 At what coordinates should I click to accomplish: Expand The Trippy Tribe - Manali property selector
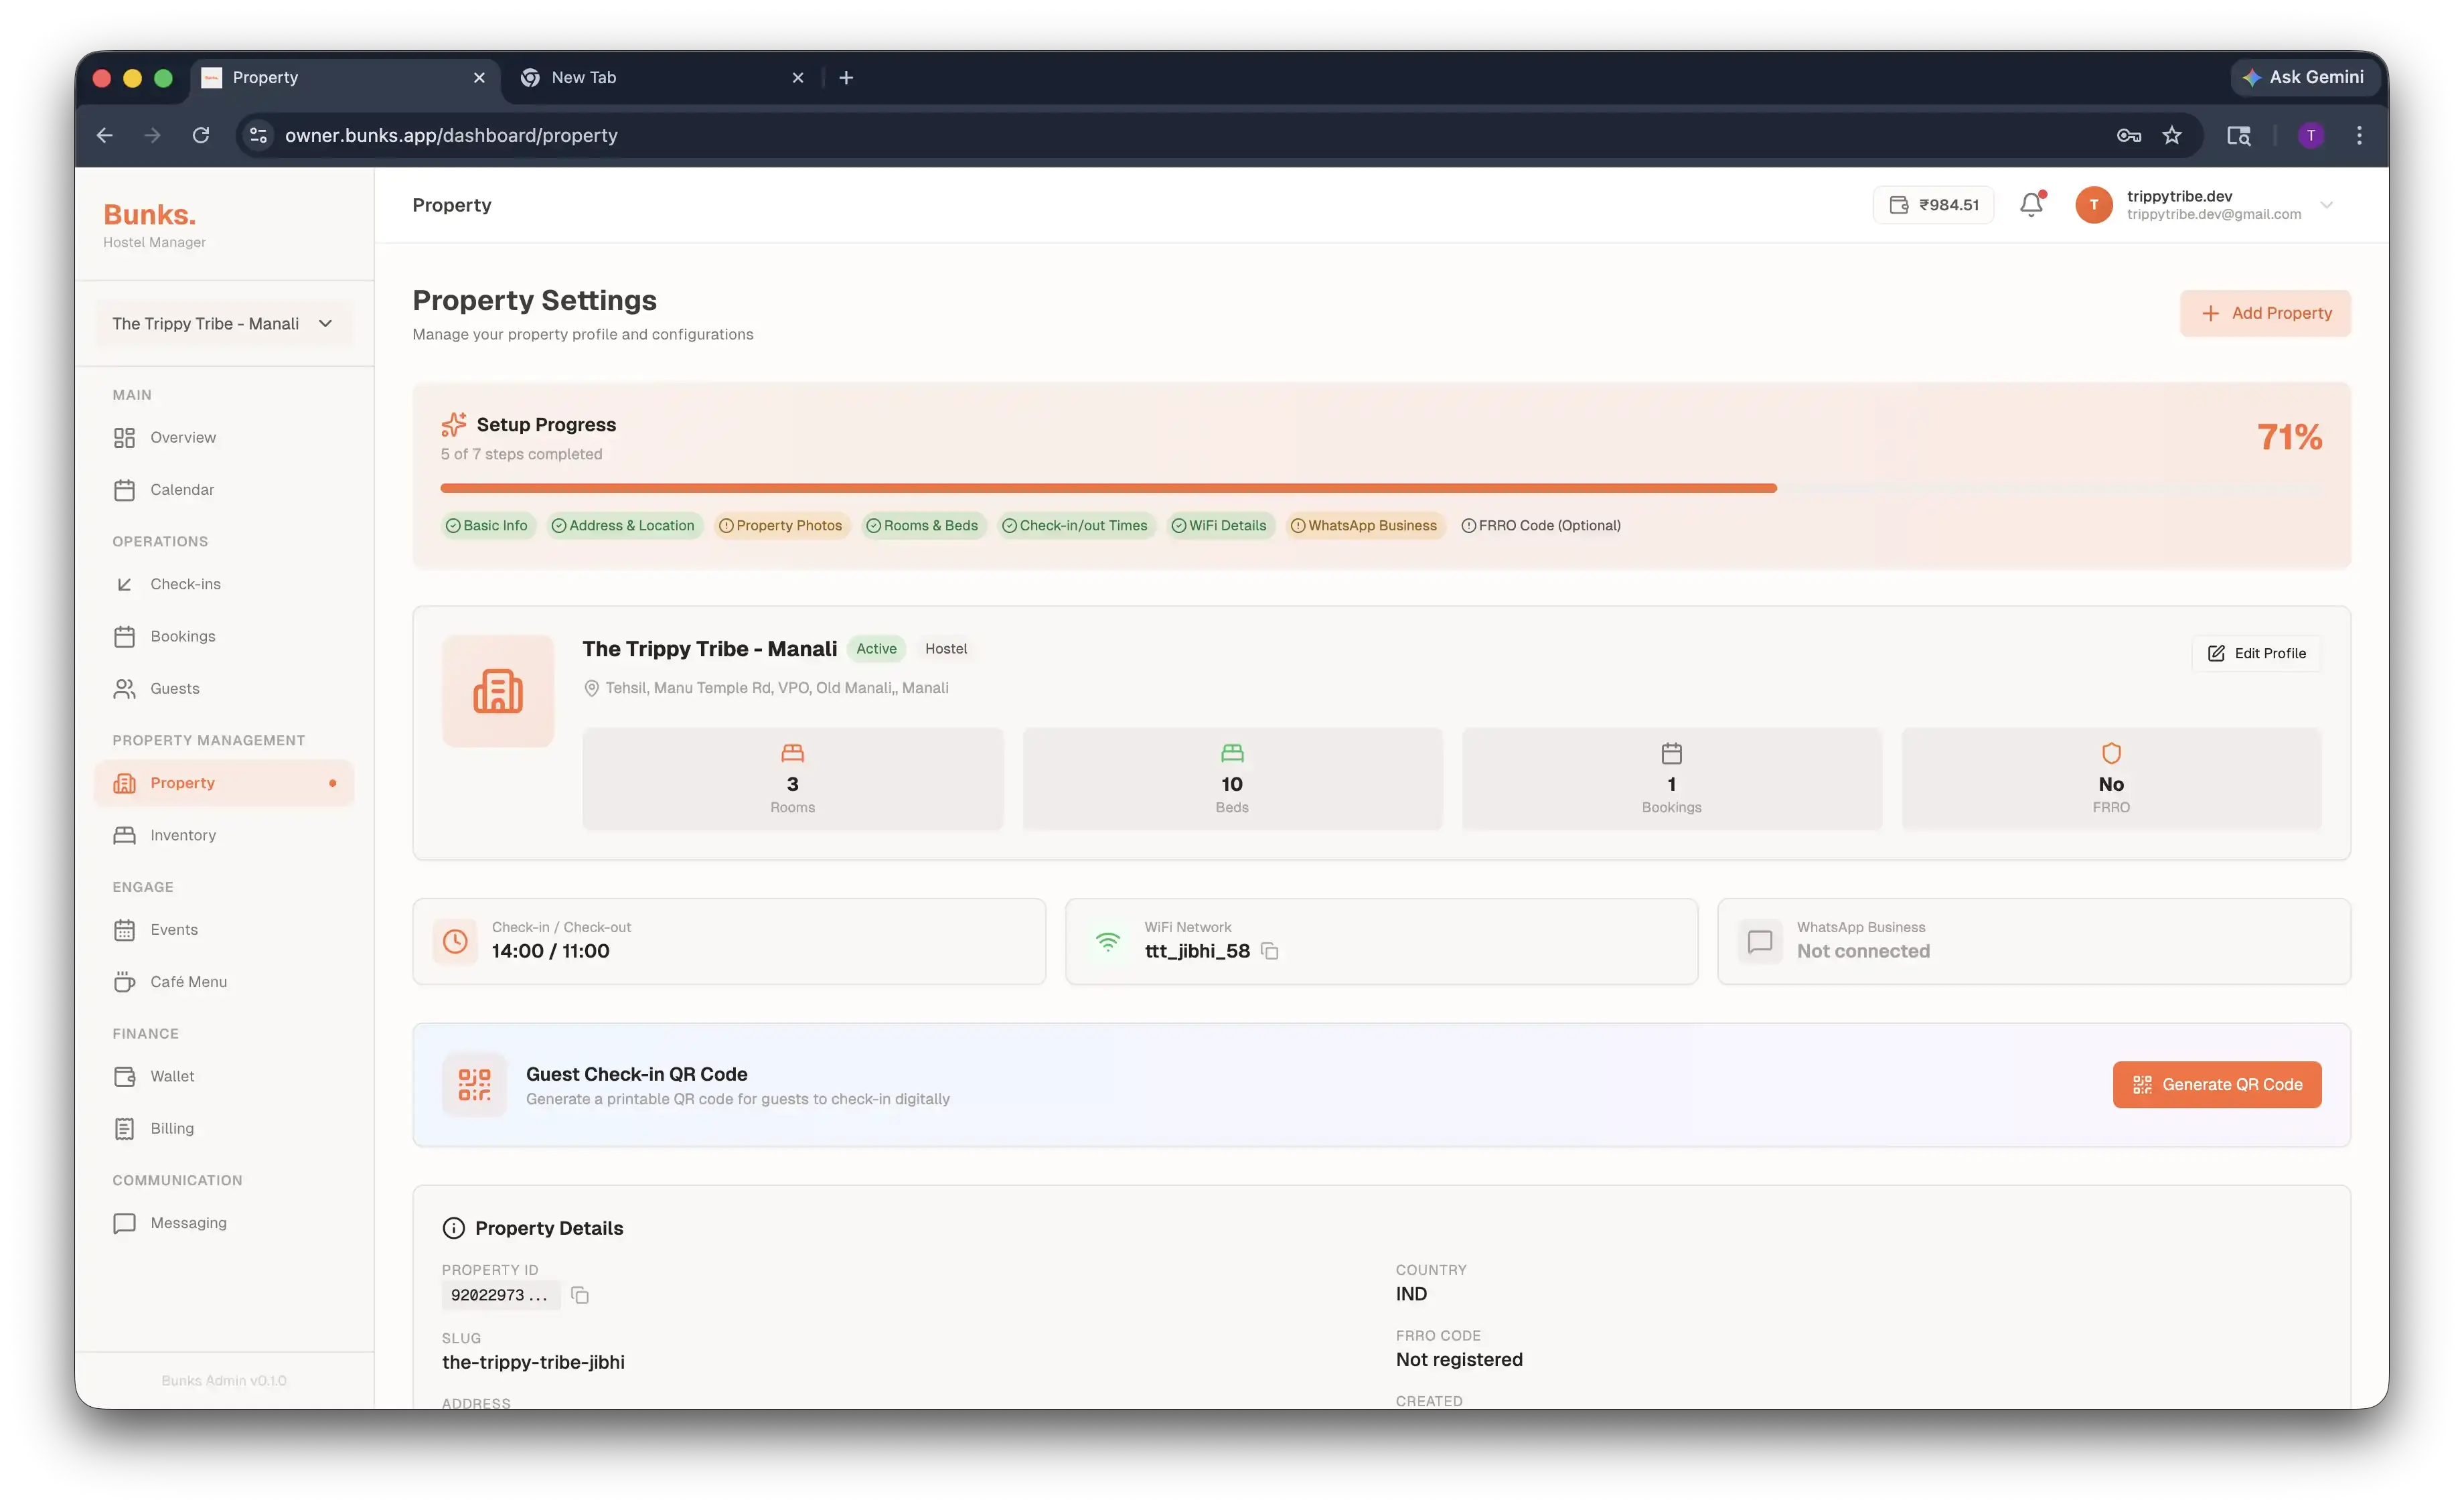[224, 324]
